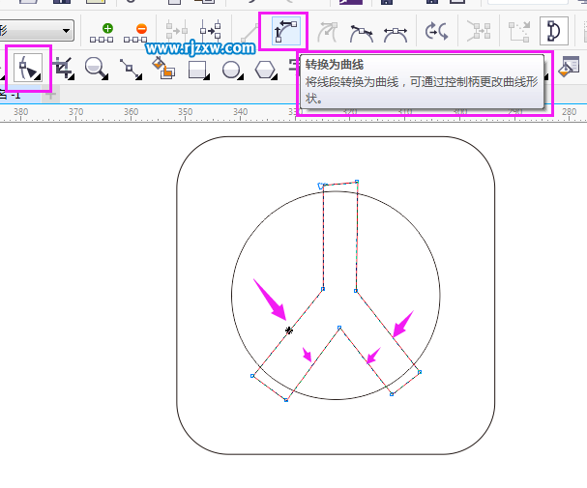Select the line drawing tool with node

(x=131, y=70)
